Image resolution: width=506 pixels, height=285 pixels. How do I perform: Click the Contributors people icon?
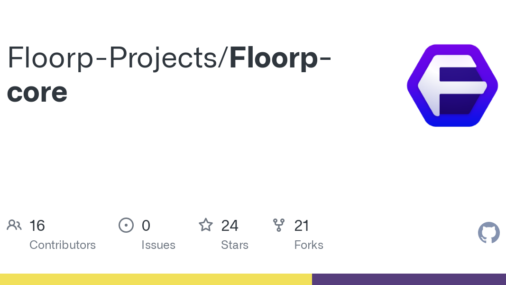click(x=14, y=225)
